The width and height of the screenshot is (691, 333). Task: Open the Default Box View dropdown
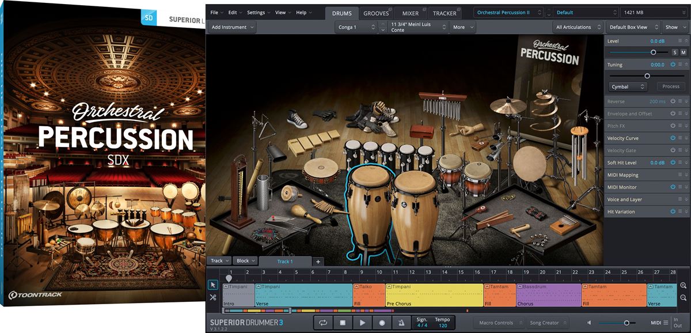(632, 27)
